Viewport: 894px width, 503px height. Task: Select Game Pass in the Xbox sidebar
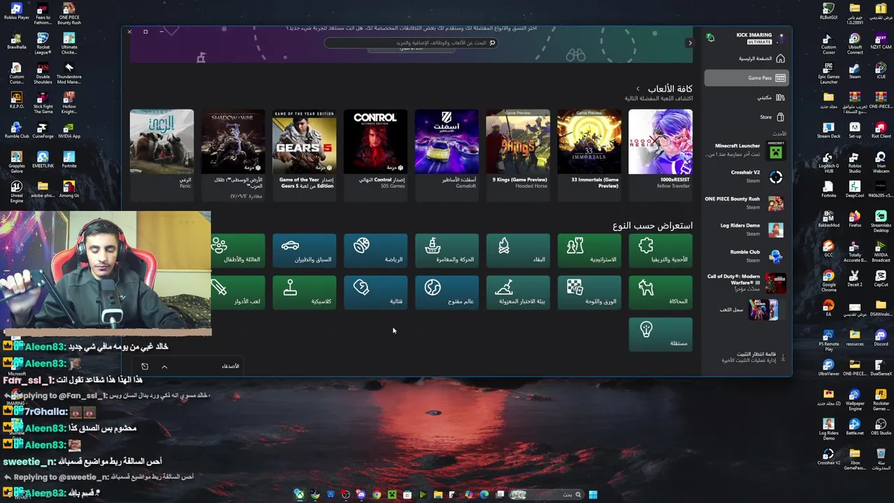pos(745,78)
